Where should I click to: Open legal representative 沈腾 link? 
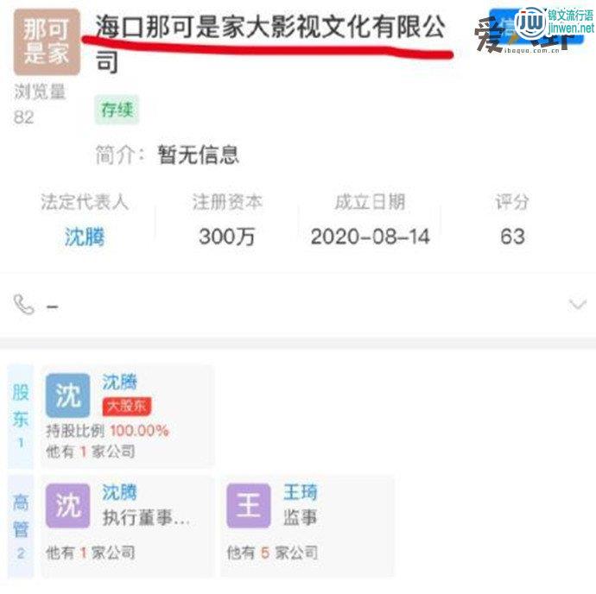[85, 237]
